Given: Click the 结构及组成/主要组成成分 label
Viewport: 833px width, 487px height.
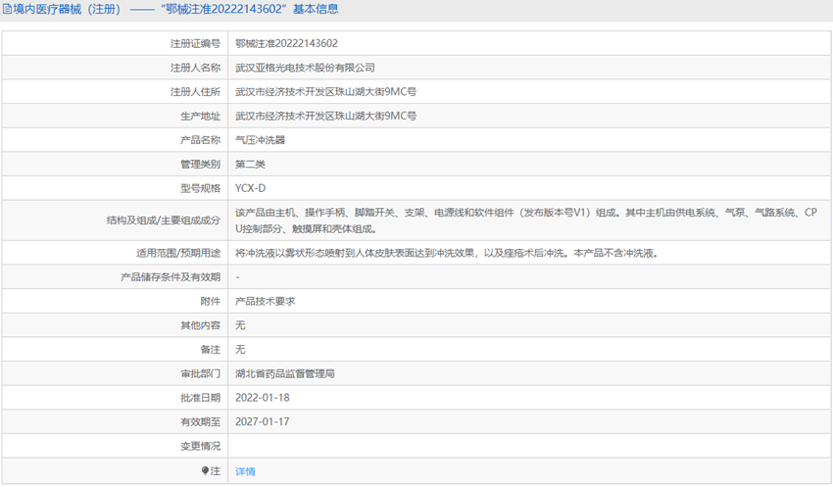Looking at the screenshot, I should pos(163,220).
